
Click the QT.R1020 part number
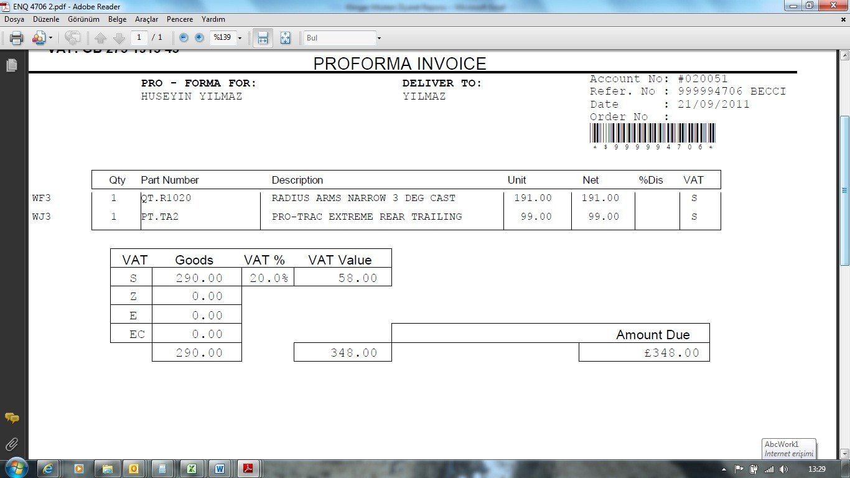166,199
